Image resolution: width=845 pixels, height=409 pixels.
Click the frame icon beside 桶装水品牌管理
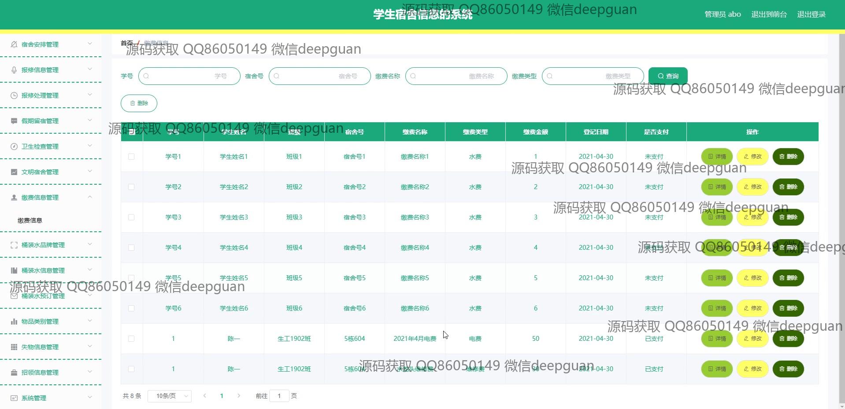[x=14, y=245]
